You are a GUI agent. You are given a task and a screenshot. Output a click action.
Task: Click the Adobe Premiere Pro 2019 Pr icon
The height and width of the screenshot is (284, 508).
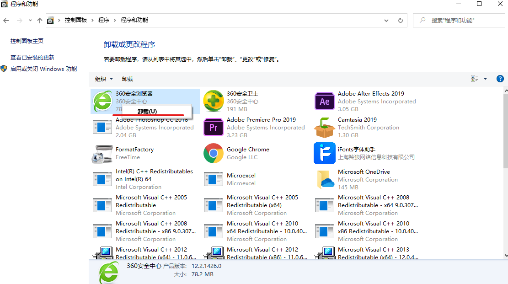point(214,127)
